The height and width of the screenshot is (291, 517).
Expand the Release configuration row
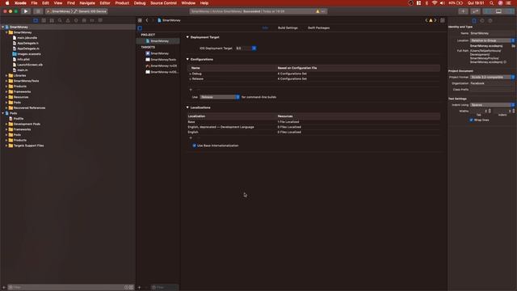coord(191,79)
